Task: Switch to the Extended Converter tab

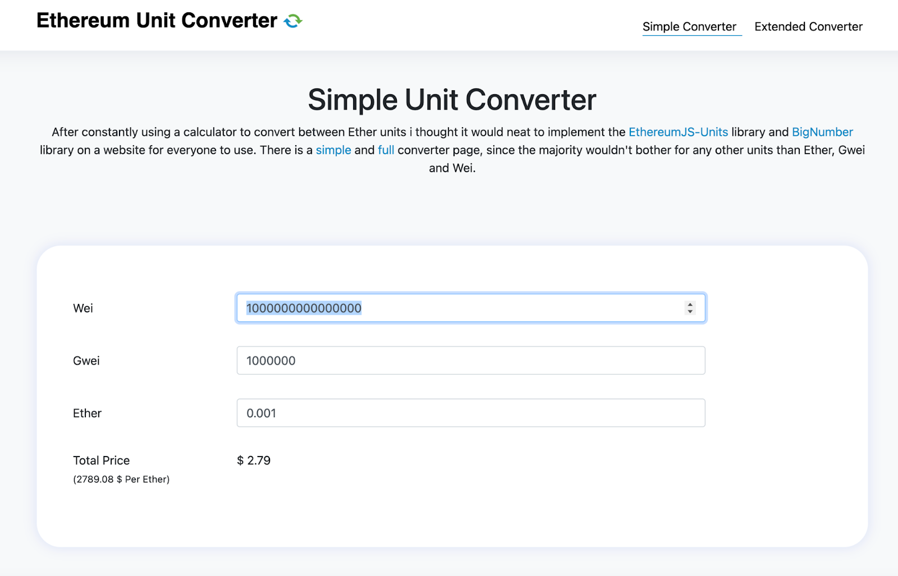Action: pyautogui.click(x=808, y=26)
